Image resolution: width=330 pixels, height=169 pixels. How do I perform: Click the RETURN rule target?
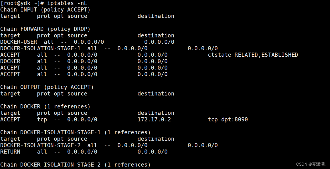tap(10, 152)
